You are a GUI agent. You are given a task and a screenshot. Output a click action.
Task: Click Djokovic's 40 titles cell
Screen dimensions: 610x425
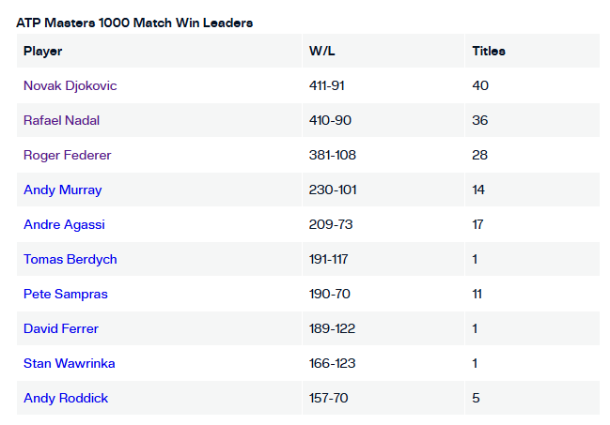click(532, 86)
